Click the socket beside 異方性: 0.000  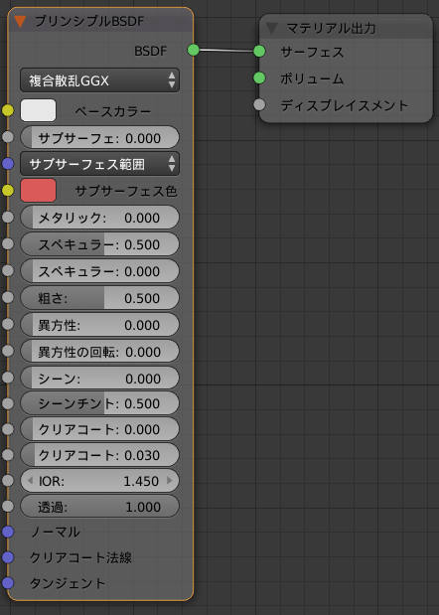(8, 324)
